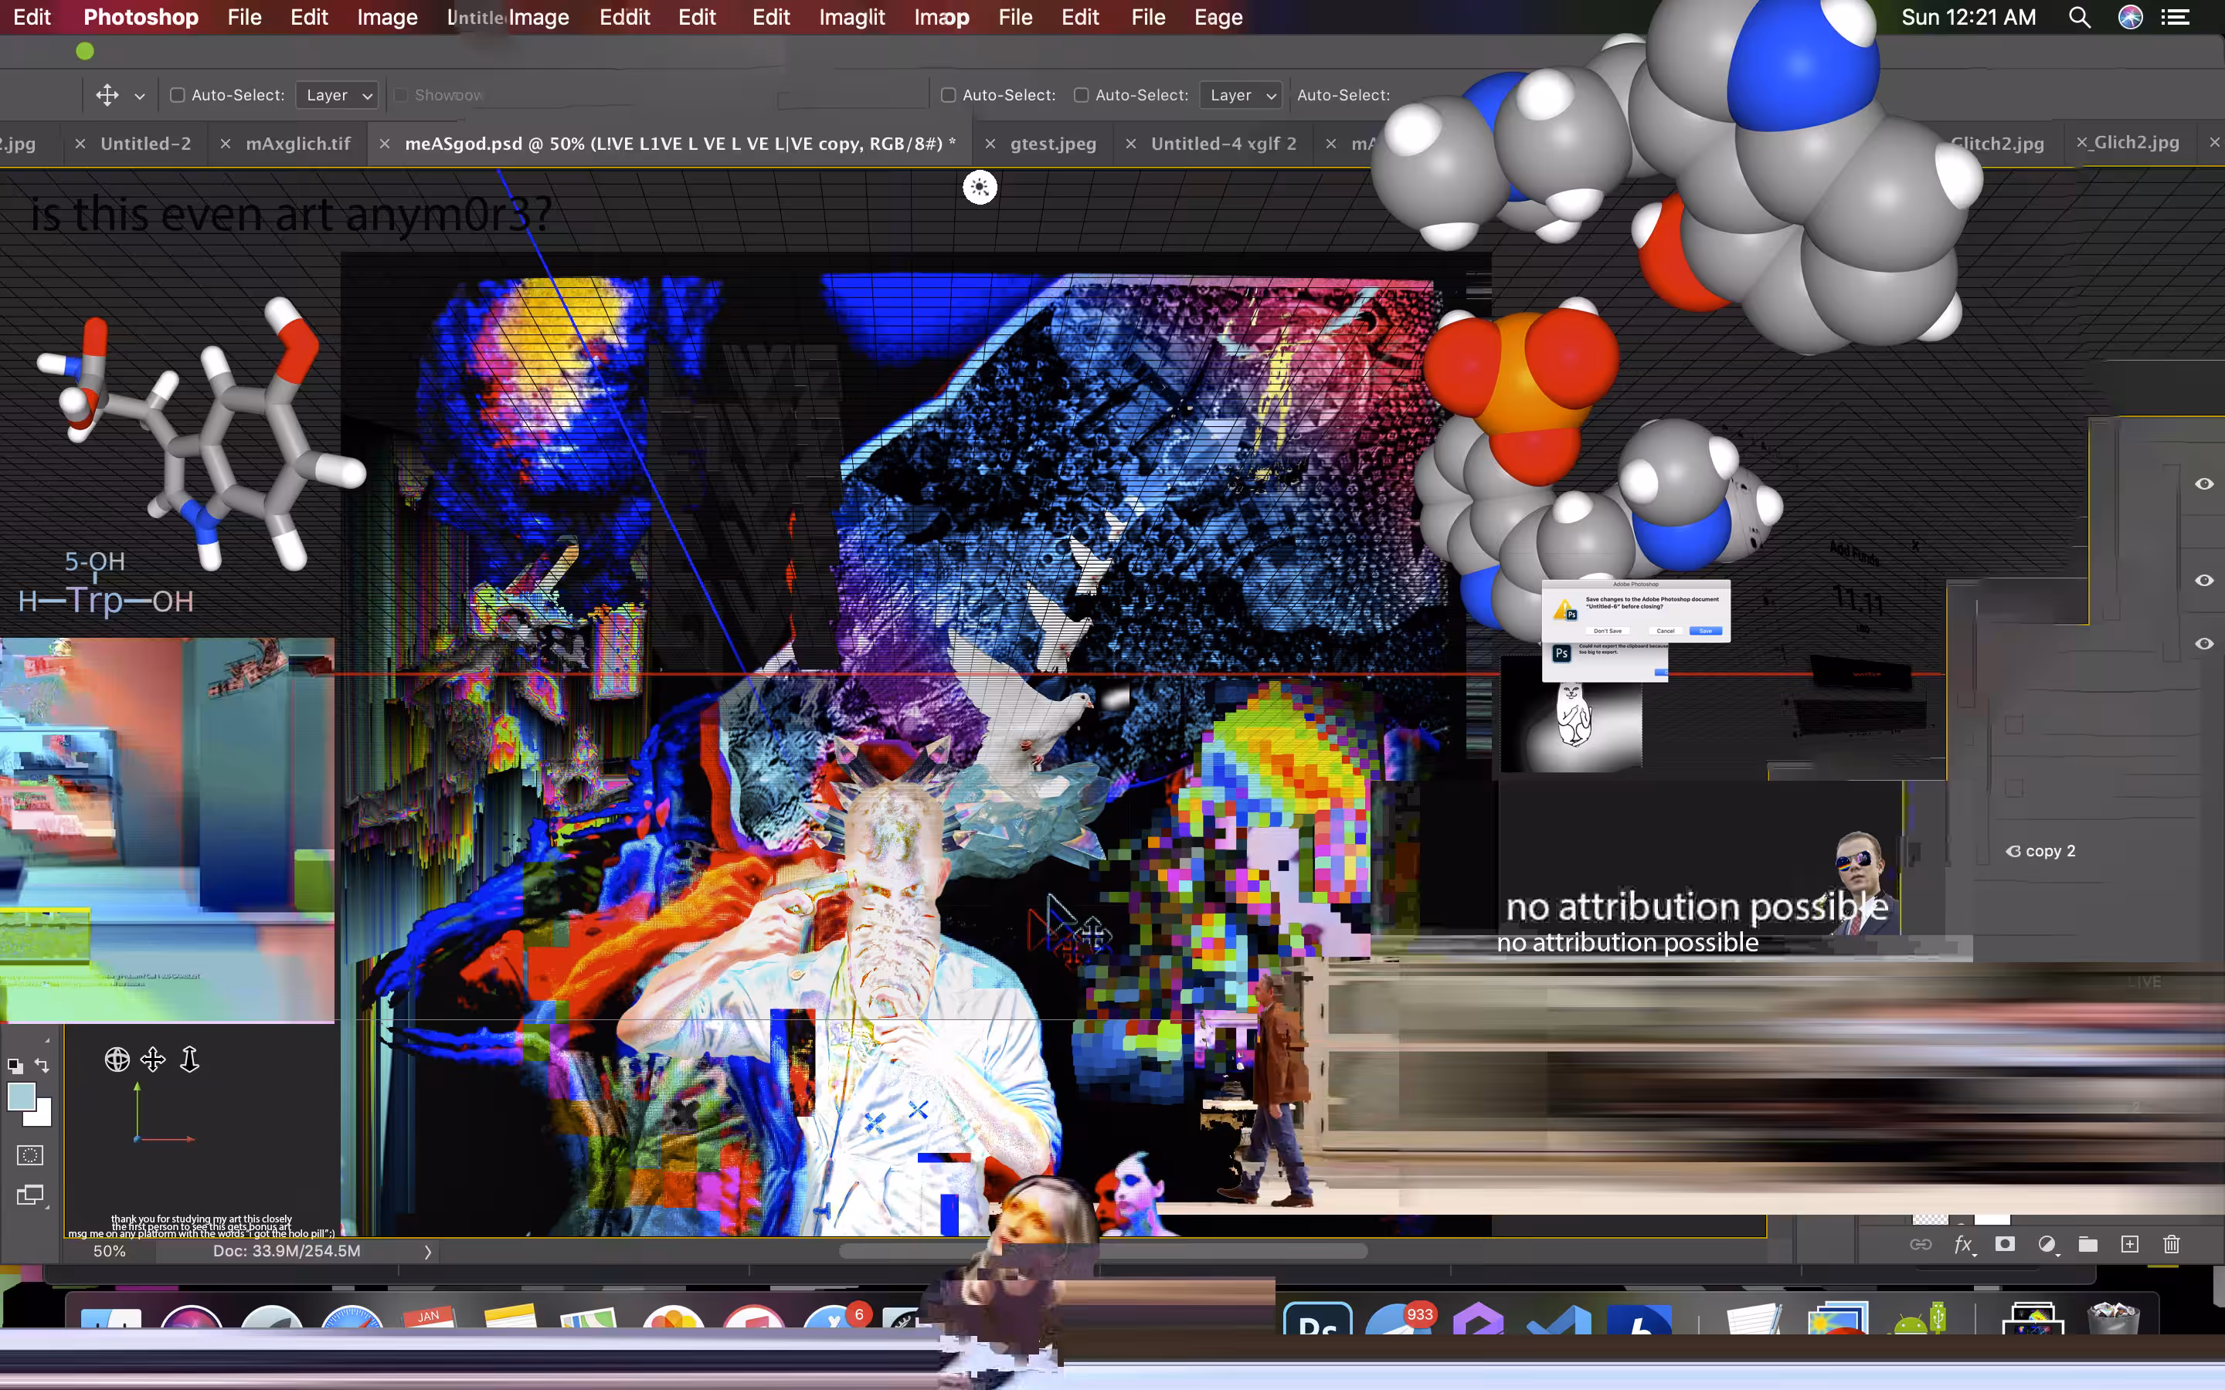Select the 3D dolly camera tool

189,1060
